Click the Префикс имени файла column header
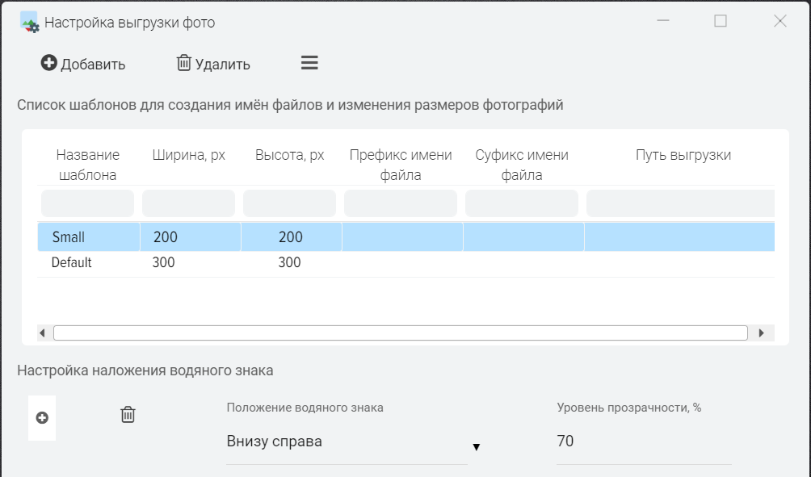The width and height of the screenshot is (811, 477). pyautogui.click(x=400, y=165)
